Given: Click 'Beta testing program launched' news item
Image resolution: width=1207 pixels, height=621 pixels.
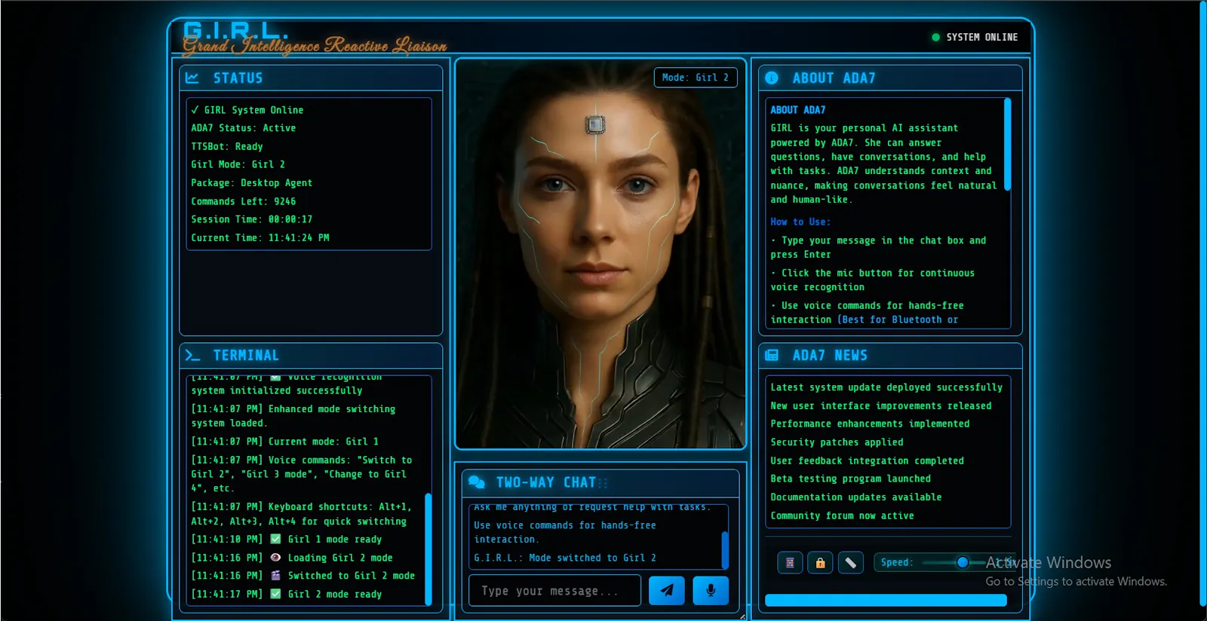Looking at the screenshot, I should 850,479.
